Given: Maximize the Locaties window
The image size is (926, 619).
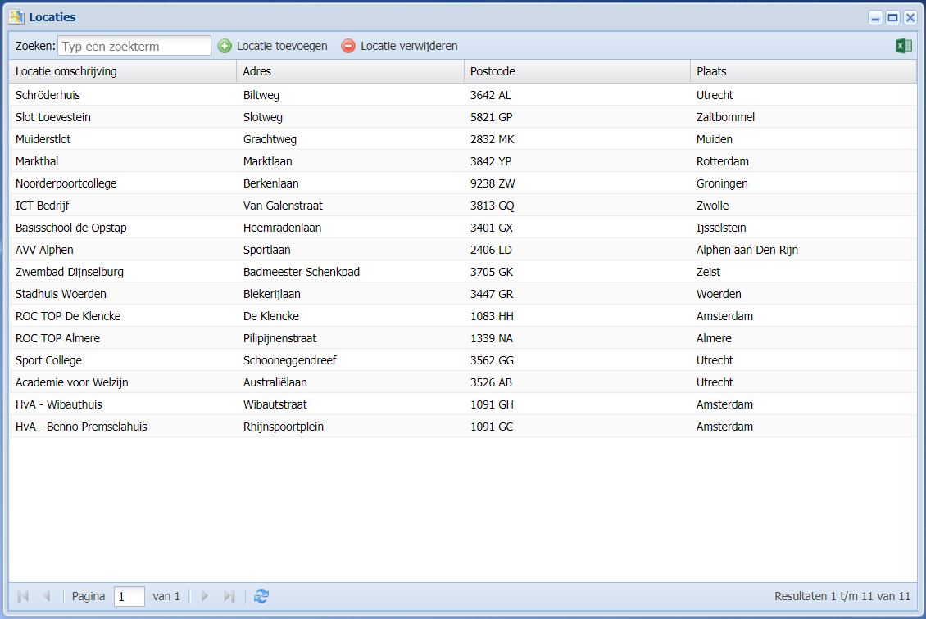Looking at the screenshot, I should 893,18.
